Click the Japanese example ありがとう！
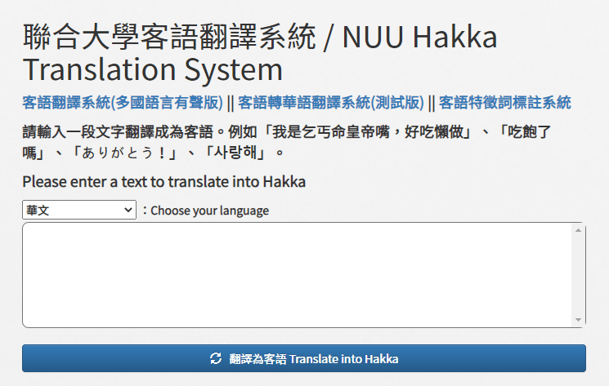The width and height of the screenshot is (609, 386). click(124, 153)
